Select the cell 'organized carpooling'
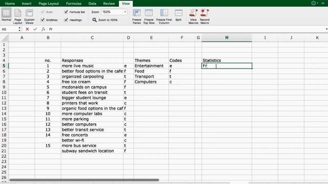The image size is (328, 184). 92,77
